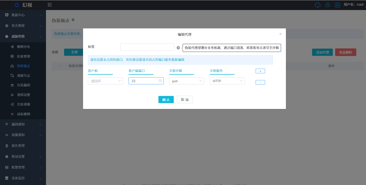
Task: Clear the 客户端端口 input value
Action: point(160,81)
